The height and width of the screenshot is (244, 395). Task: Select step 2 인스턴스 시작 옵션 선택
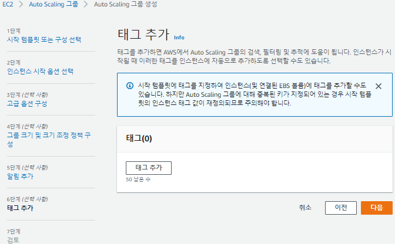pos(40,72)
